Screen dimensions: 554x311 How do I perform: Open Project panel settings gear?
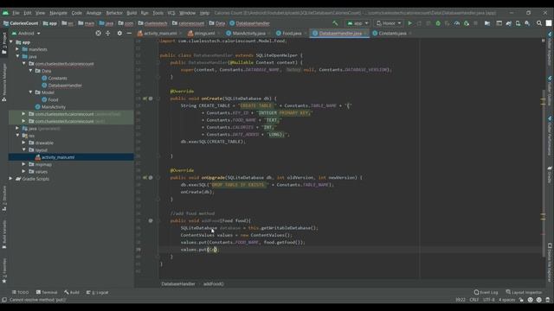[x=119, y=33]
